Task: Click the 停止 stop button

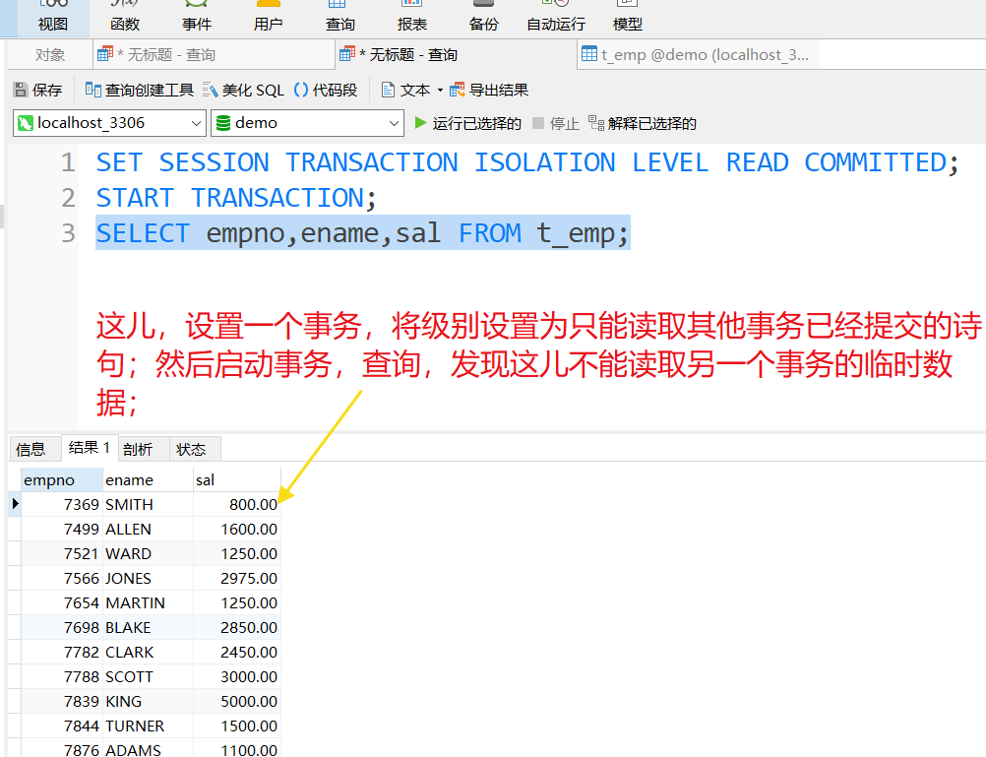Action: [555, 123]
